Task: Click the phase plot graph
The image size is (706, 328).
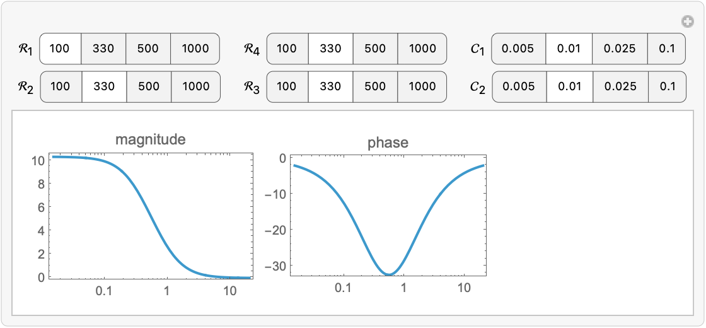Action: [x=388, y=214]
